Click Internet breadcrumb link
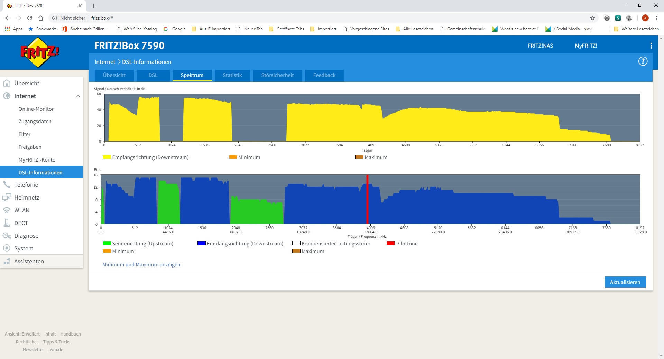Viewport: 664px width, 359px height. pyautogui.click(x=105, y=62)
